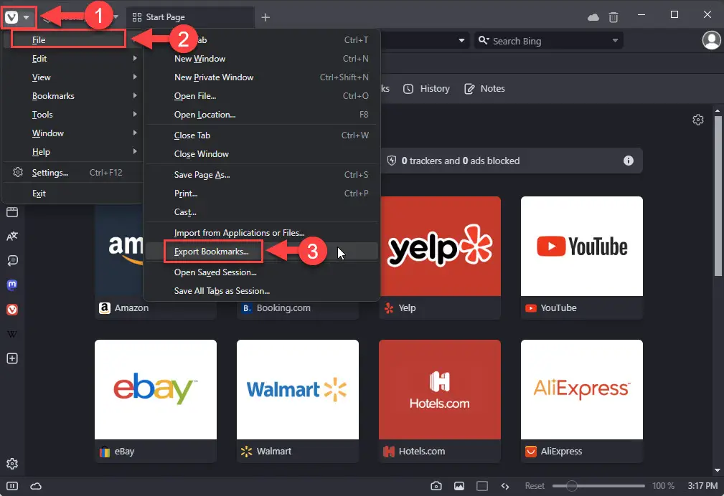Open the YouTube speed dial

pos(582,258)
